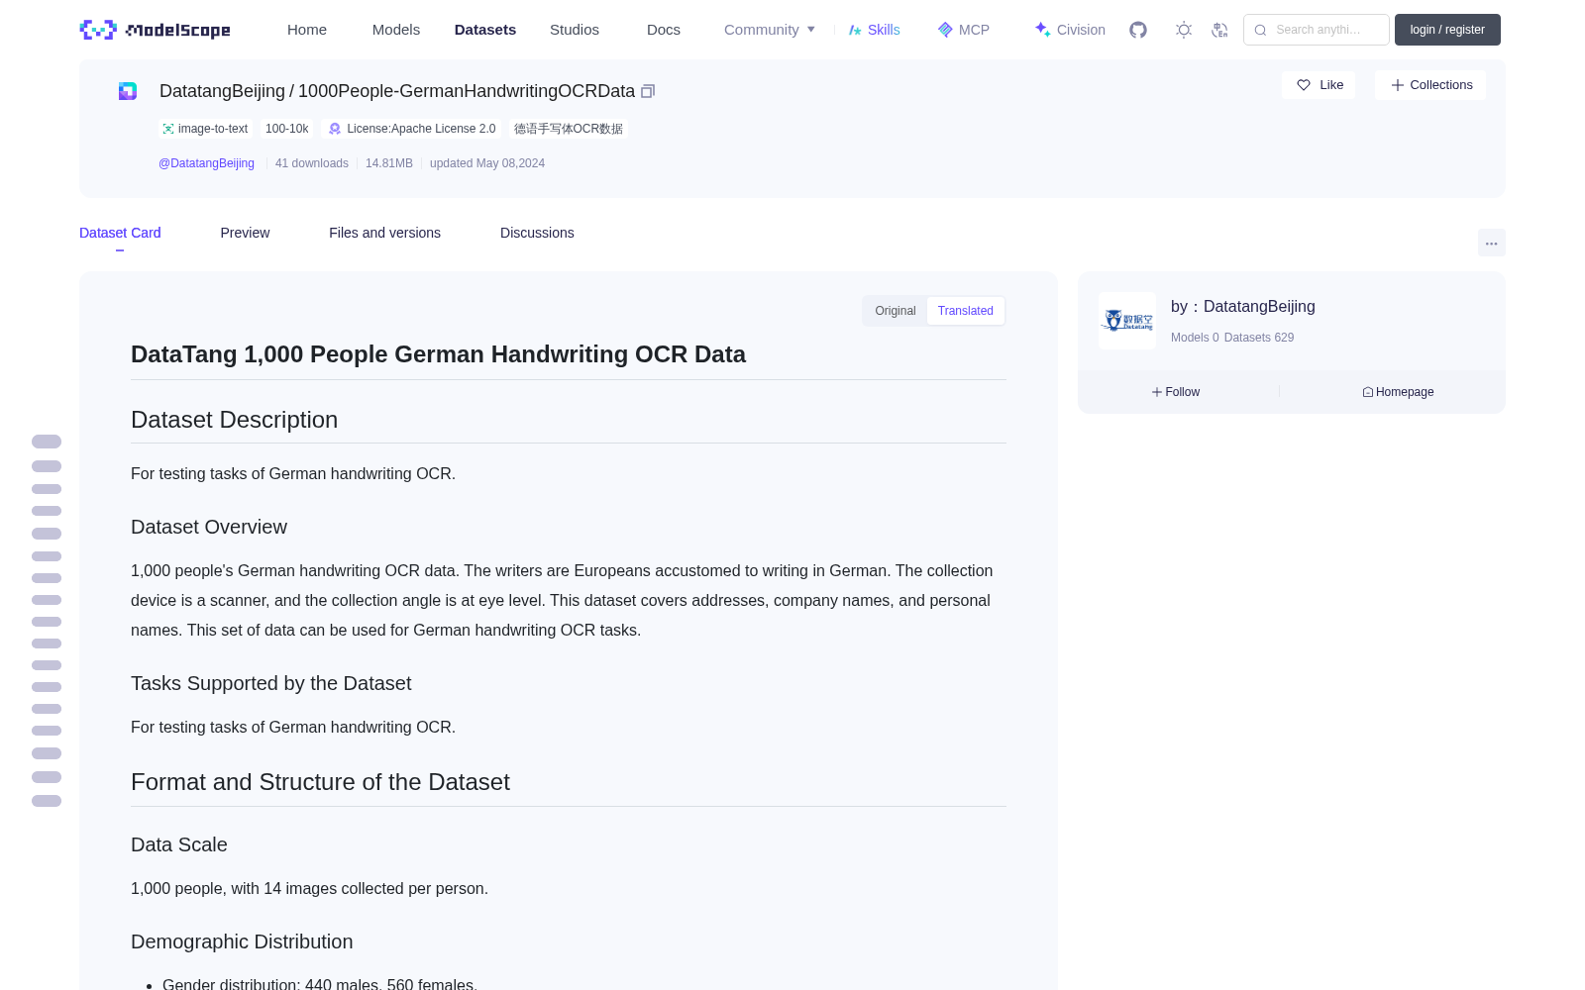Show the Translated text version
The width and height of the screenshot is (1585, 990).
click(x=966, y=311)
